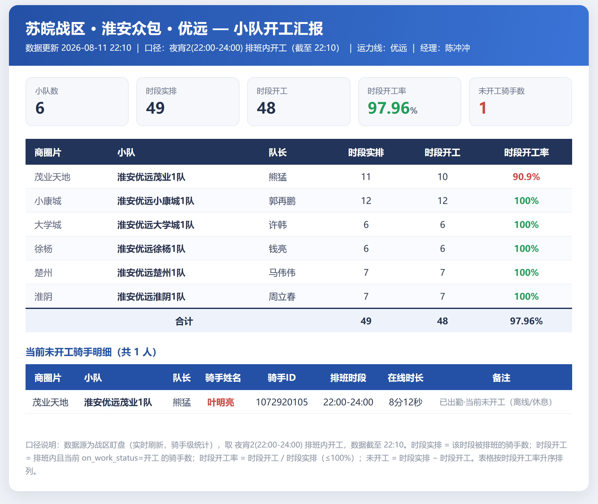Click the 徐杨 district cell

[x=43, y=248]
